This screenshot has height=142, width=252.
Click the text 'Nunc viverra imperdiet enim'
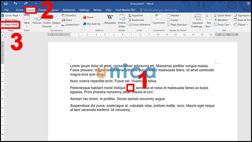pyautogui.click(x=92, y=81)
